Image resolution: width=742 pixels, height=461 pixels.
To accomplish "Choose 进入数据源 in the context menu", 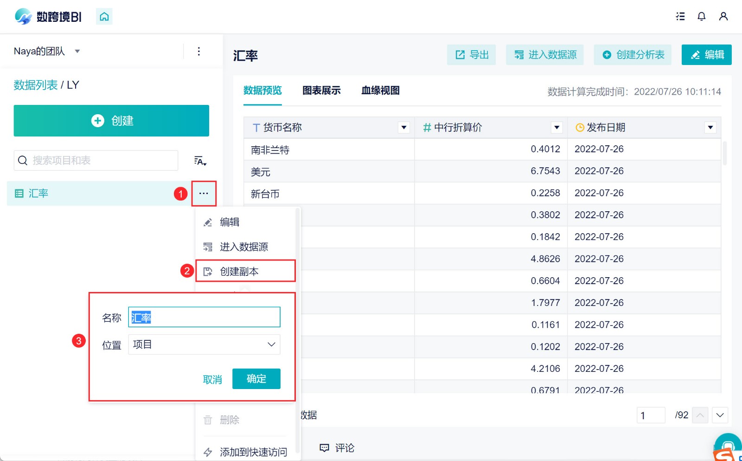I will coord(246,247).
